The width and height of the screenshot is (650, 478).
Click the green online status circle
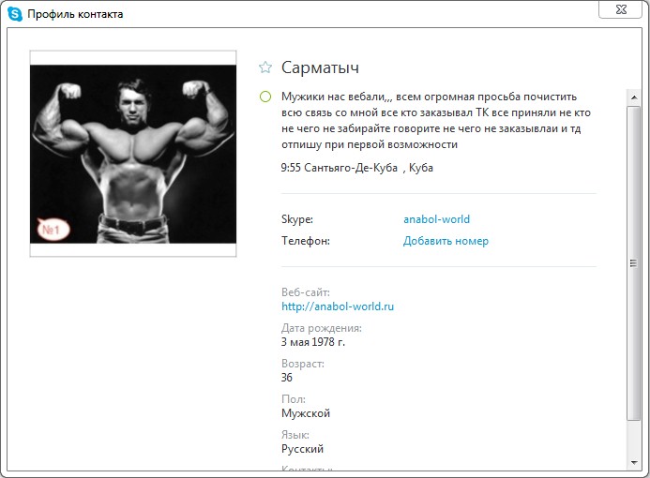click(x=265, y=97)
